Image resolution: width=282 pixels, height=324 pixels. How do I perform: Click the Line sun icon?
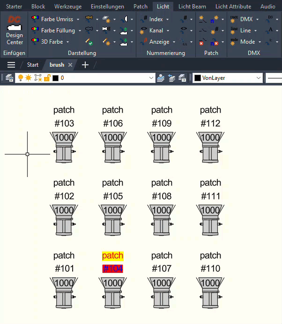point(234,31)
